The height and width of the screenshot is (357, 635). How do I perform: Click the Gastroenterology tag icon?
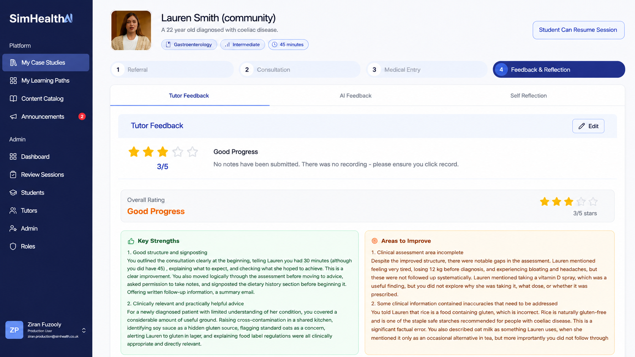[168, 45]
